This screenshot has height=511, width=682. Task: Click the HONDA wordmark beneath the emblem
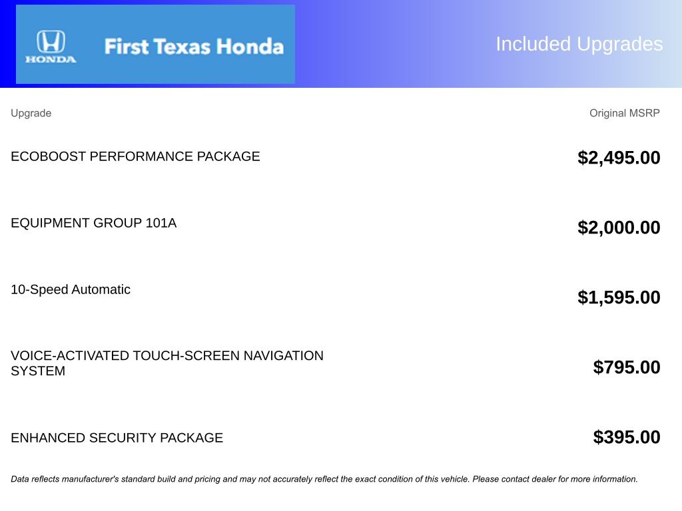(51, 59)
